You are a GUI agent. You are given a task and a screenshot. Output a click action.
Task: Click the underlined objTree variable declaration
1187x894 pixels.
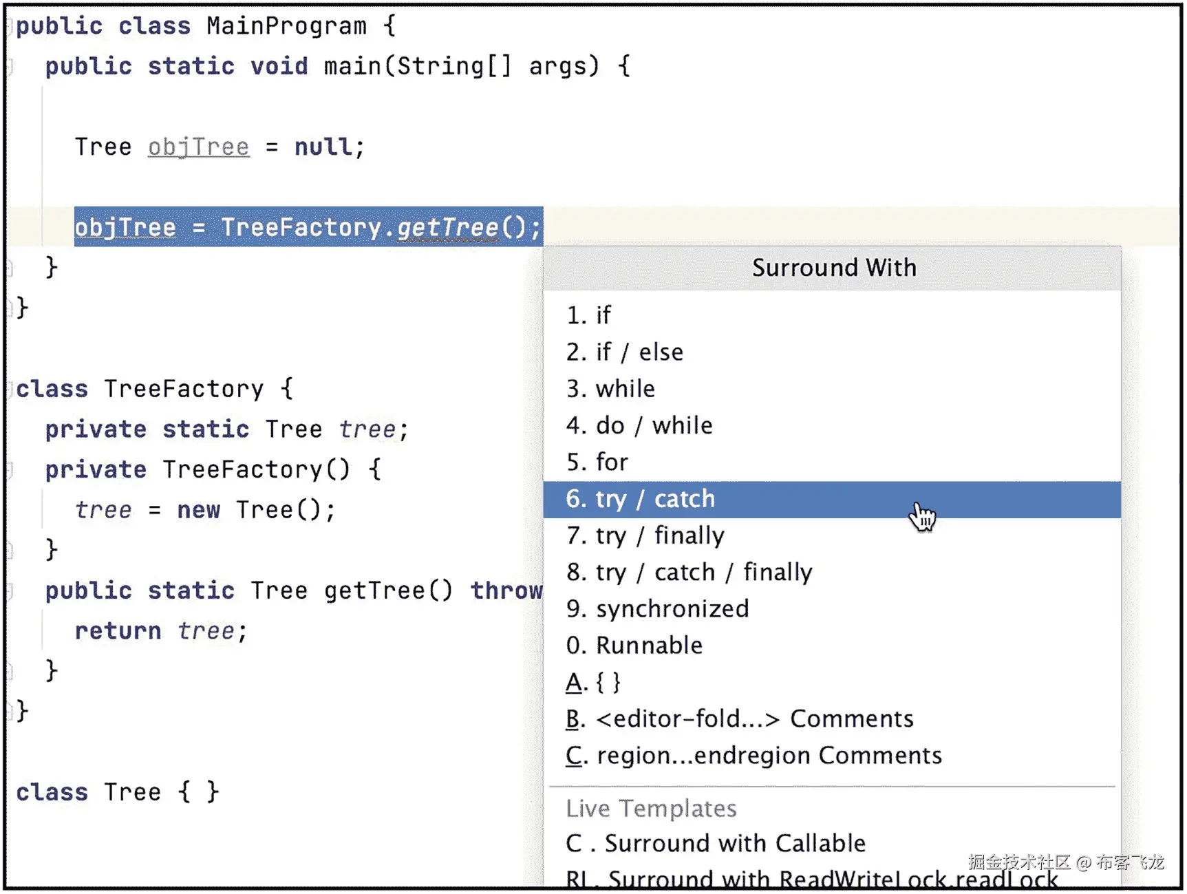click(x=198, y=147)
